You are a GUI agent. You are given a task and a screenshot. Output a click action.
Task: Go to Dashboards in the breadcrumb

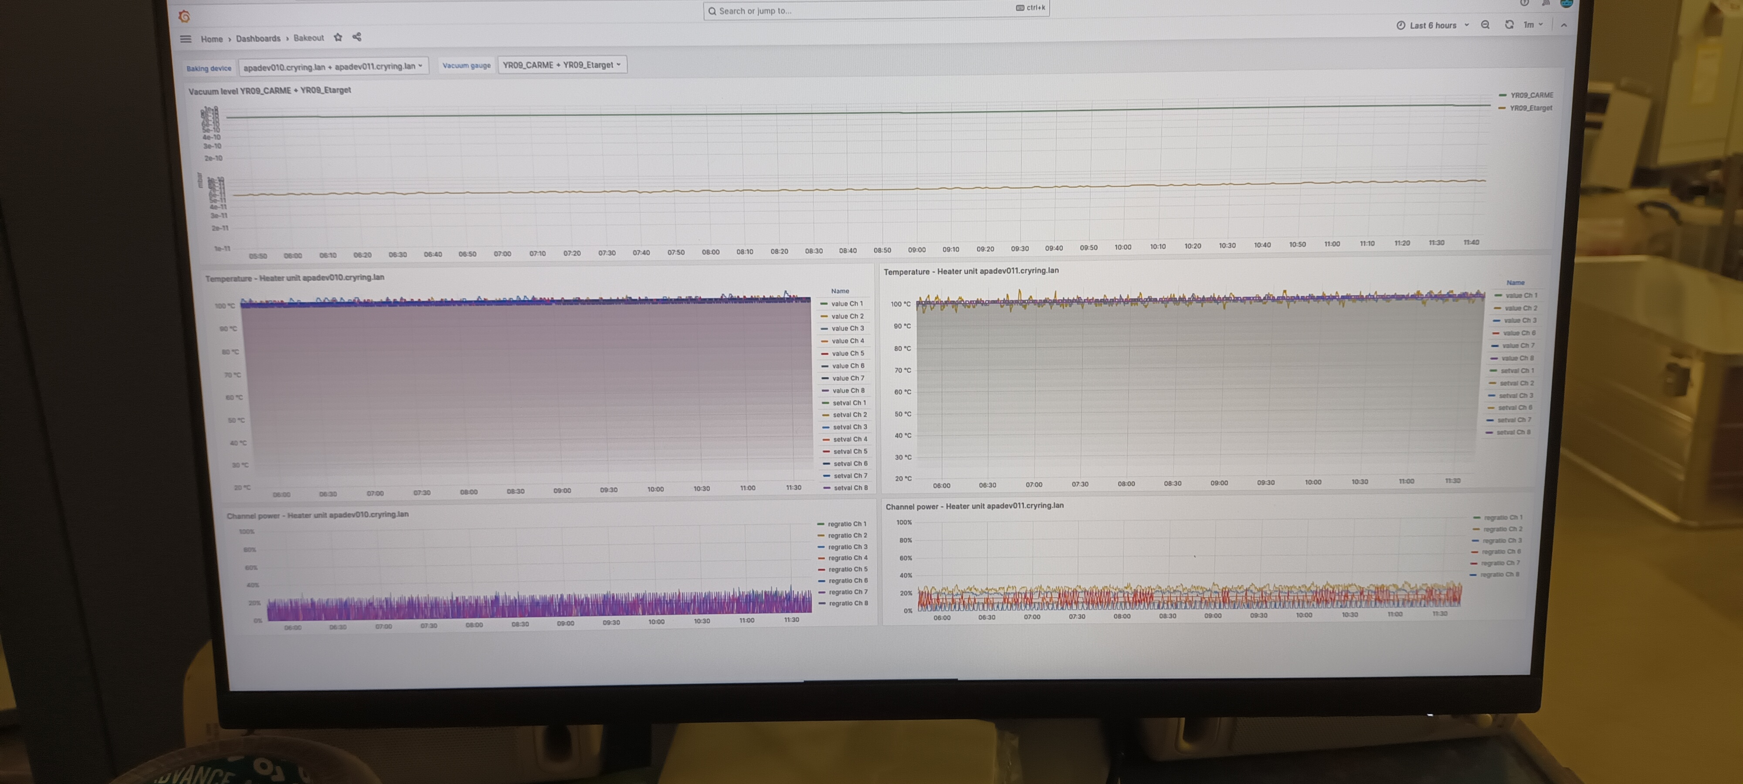click(258, 39)
